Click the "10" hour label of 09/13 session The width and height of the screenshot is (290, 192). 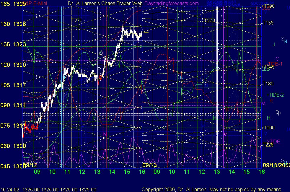point(172,172)
